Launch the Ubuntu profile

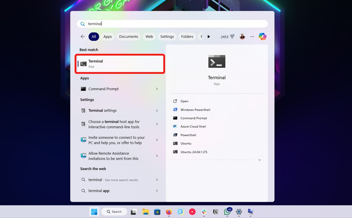pyautogui.click(x=182, y=143)
